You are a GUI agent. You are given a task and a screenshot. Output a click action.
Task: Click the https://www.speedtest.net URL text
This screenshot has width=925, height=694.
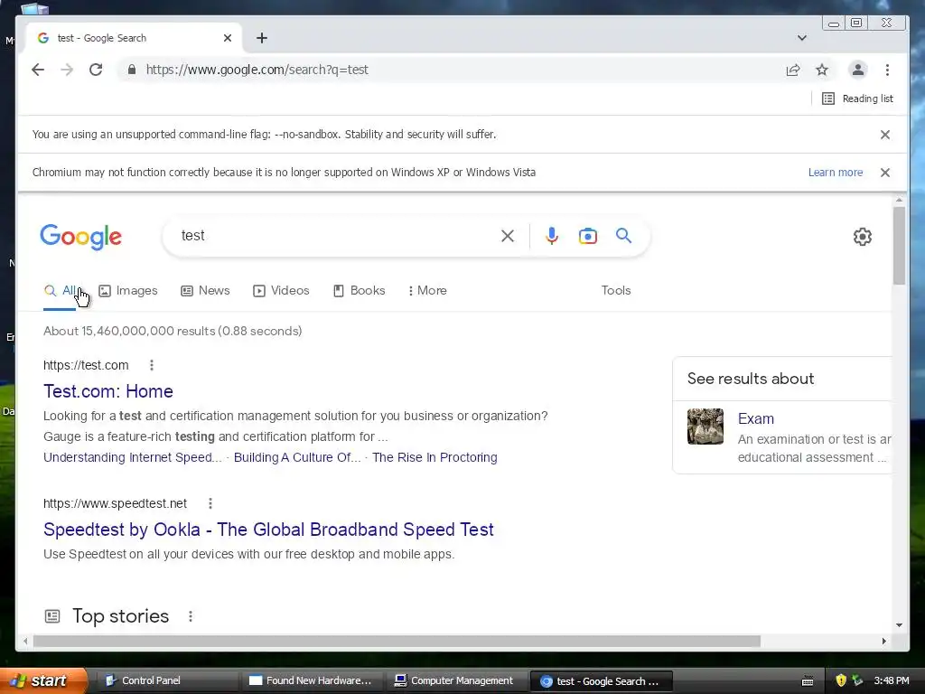[115, 503]
